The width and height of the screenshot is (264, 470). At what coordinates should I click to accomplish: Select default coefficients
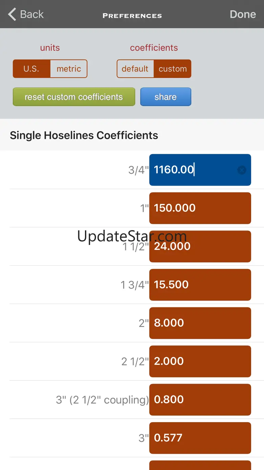[135, 69]
